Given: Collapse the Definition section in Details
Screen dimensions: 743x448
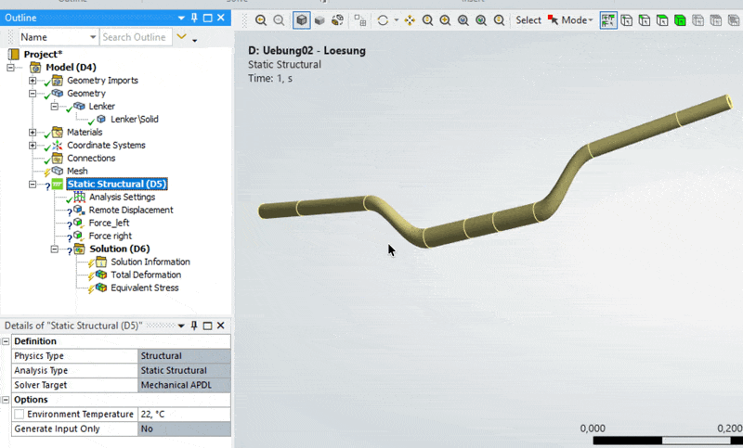Looking at the screenshot, I should 7,341.
